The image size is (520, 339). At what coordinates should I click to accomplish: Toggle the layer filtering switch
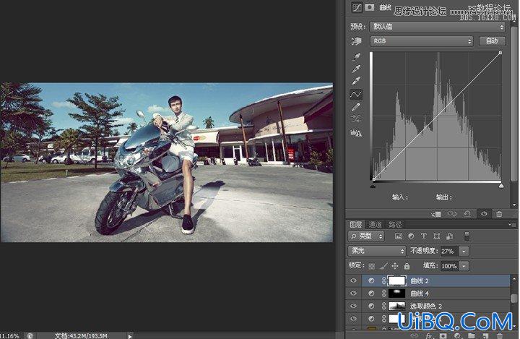[x=467, y=236]
